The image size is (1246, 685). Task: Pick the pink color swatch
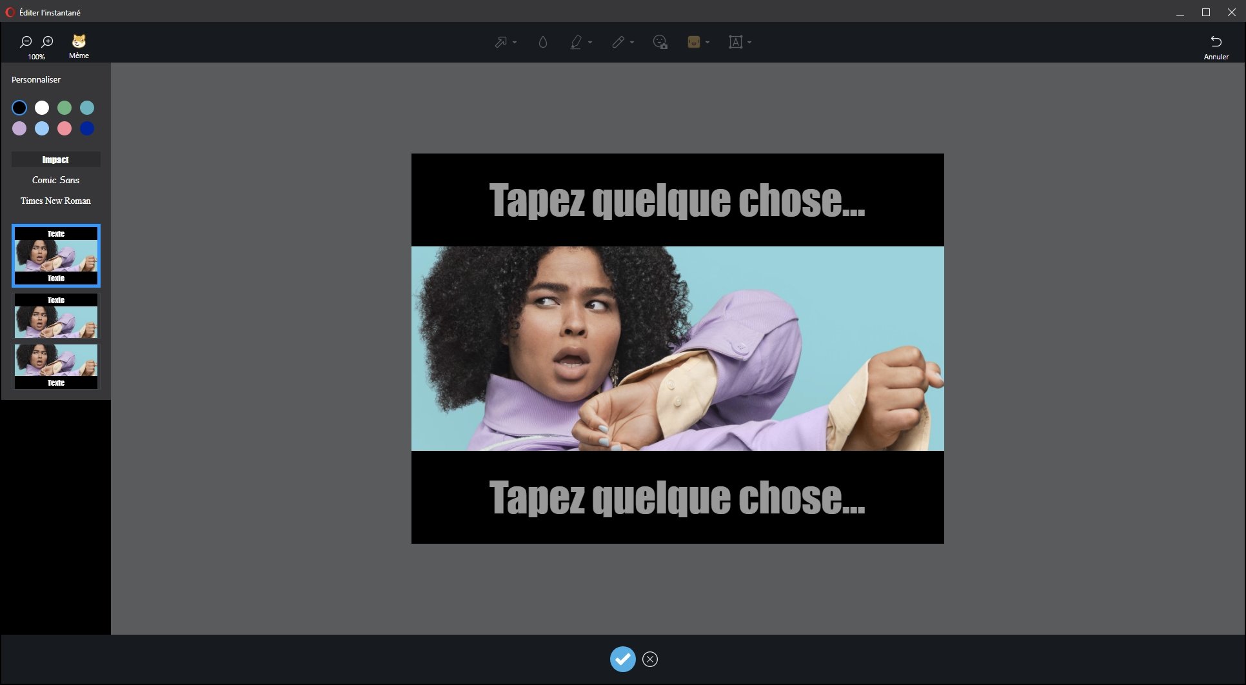[x=64, y=128]
